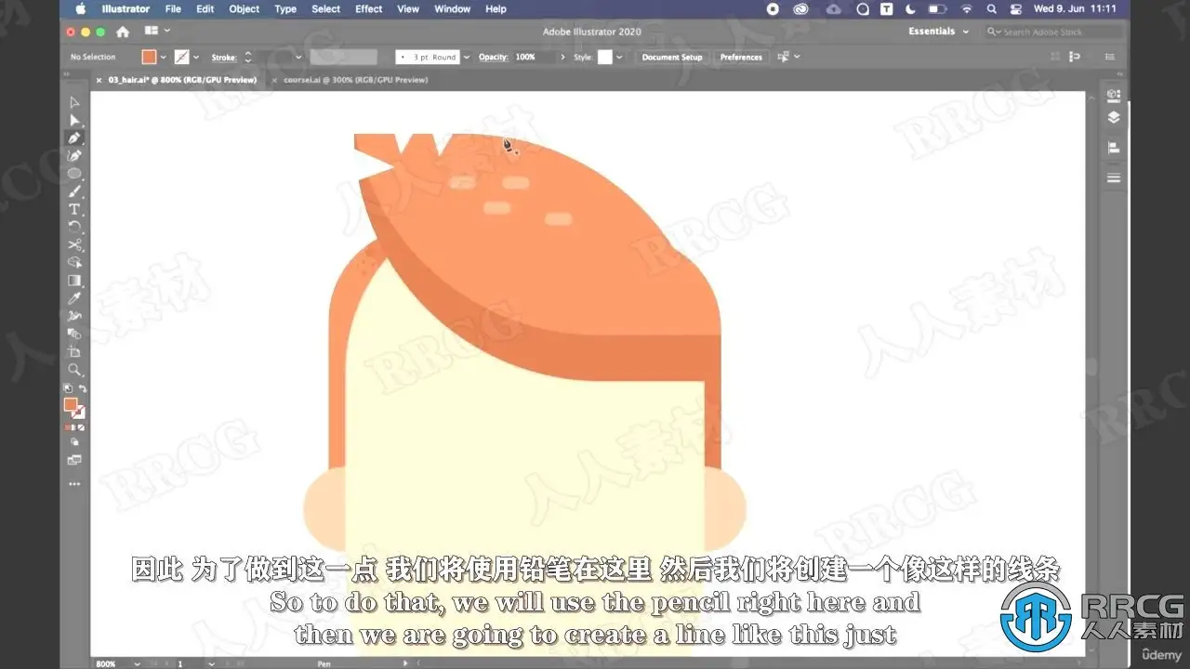Open the Fill color dropdown arrow
The width and height of the screenshot is (1190, 669).
coord(164,58)
